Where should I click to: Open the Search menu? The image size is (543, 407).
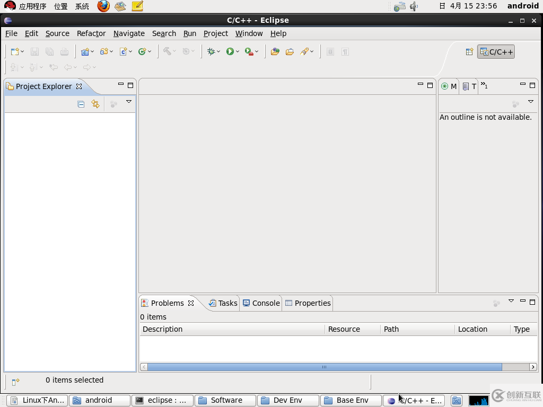pos(164,33)
